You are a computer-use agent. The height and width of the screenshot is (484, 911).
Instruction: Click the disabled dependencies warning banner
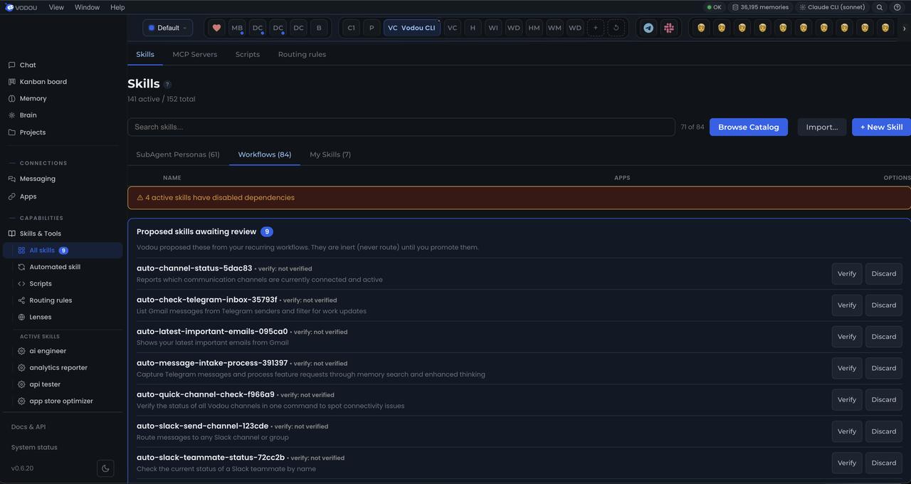(x=519, y=198)
